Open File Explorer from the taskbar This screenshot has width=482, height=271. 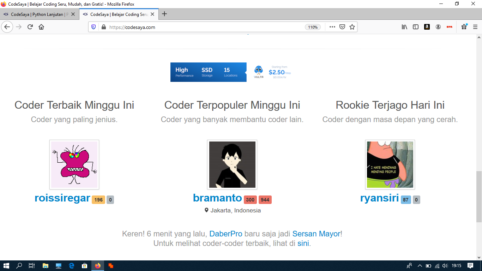(45, 266)
